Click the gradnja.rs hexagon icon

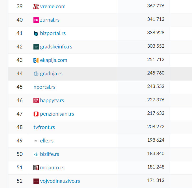[36, 74]
